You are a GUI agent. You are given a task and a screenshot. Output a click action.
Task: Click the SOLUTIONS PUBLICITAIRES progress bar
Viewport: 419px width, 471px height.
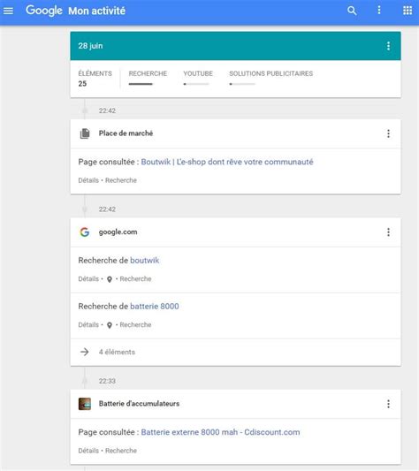click(x=242, y=84)
